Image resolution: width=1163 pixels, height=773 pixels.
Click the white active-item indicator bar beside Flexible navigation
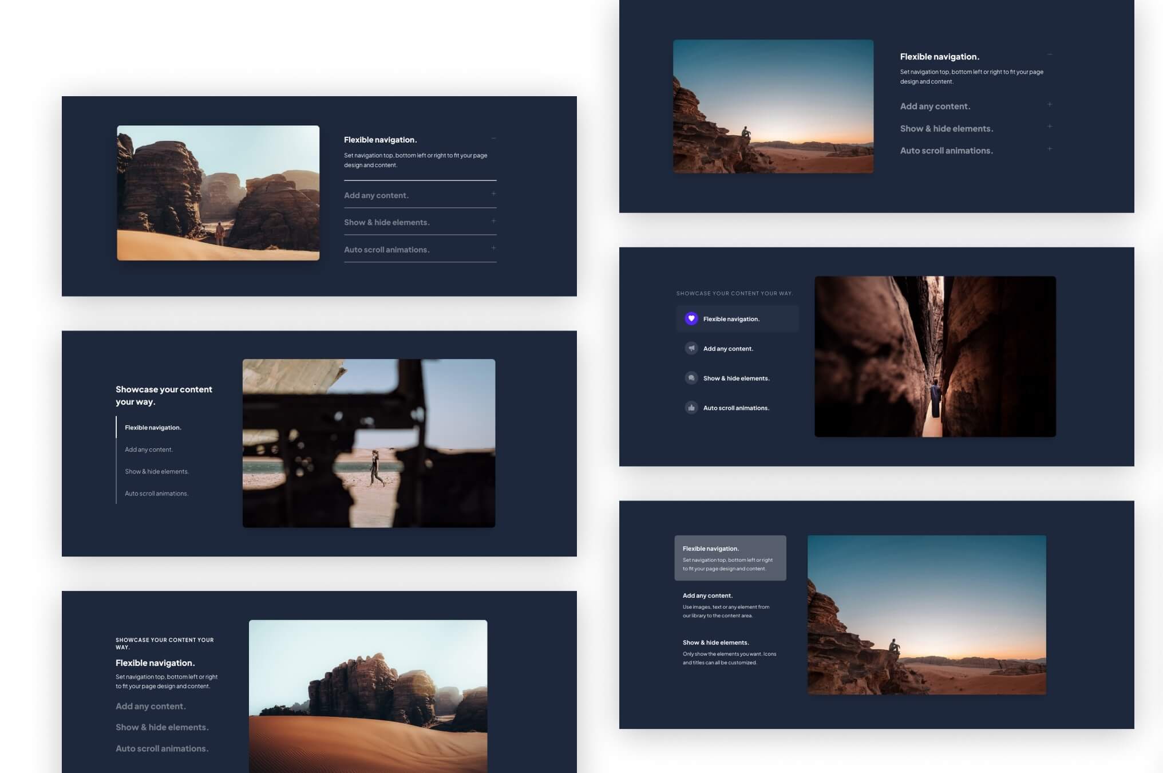tap(117, 427)
